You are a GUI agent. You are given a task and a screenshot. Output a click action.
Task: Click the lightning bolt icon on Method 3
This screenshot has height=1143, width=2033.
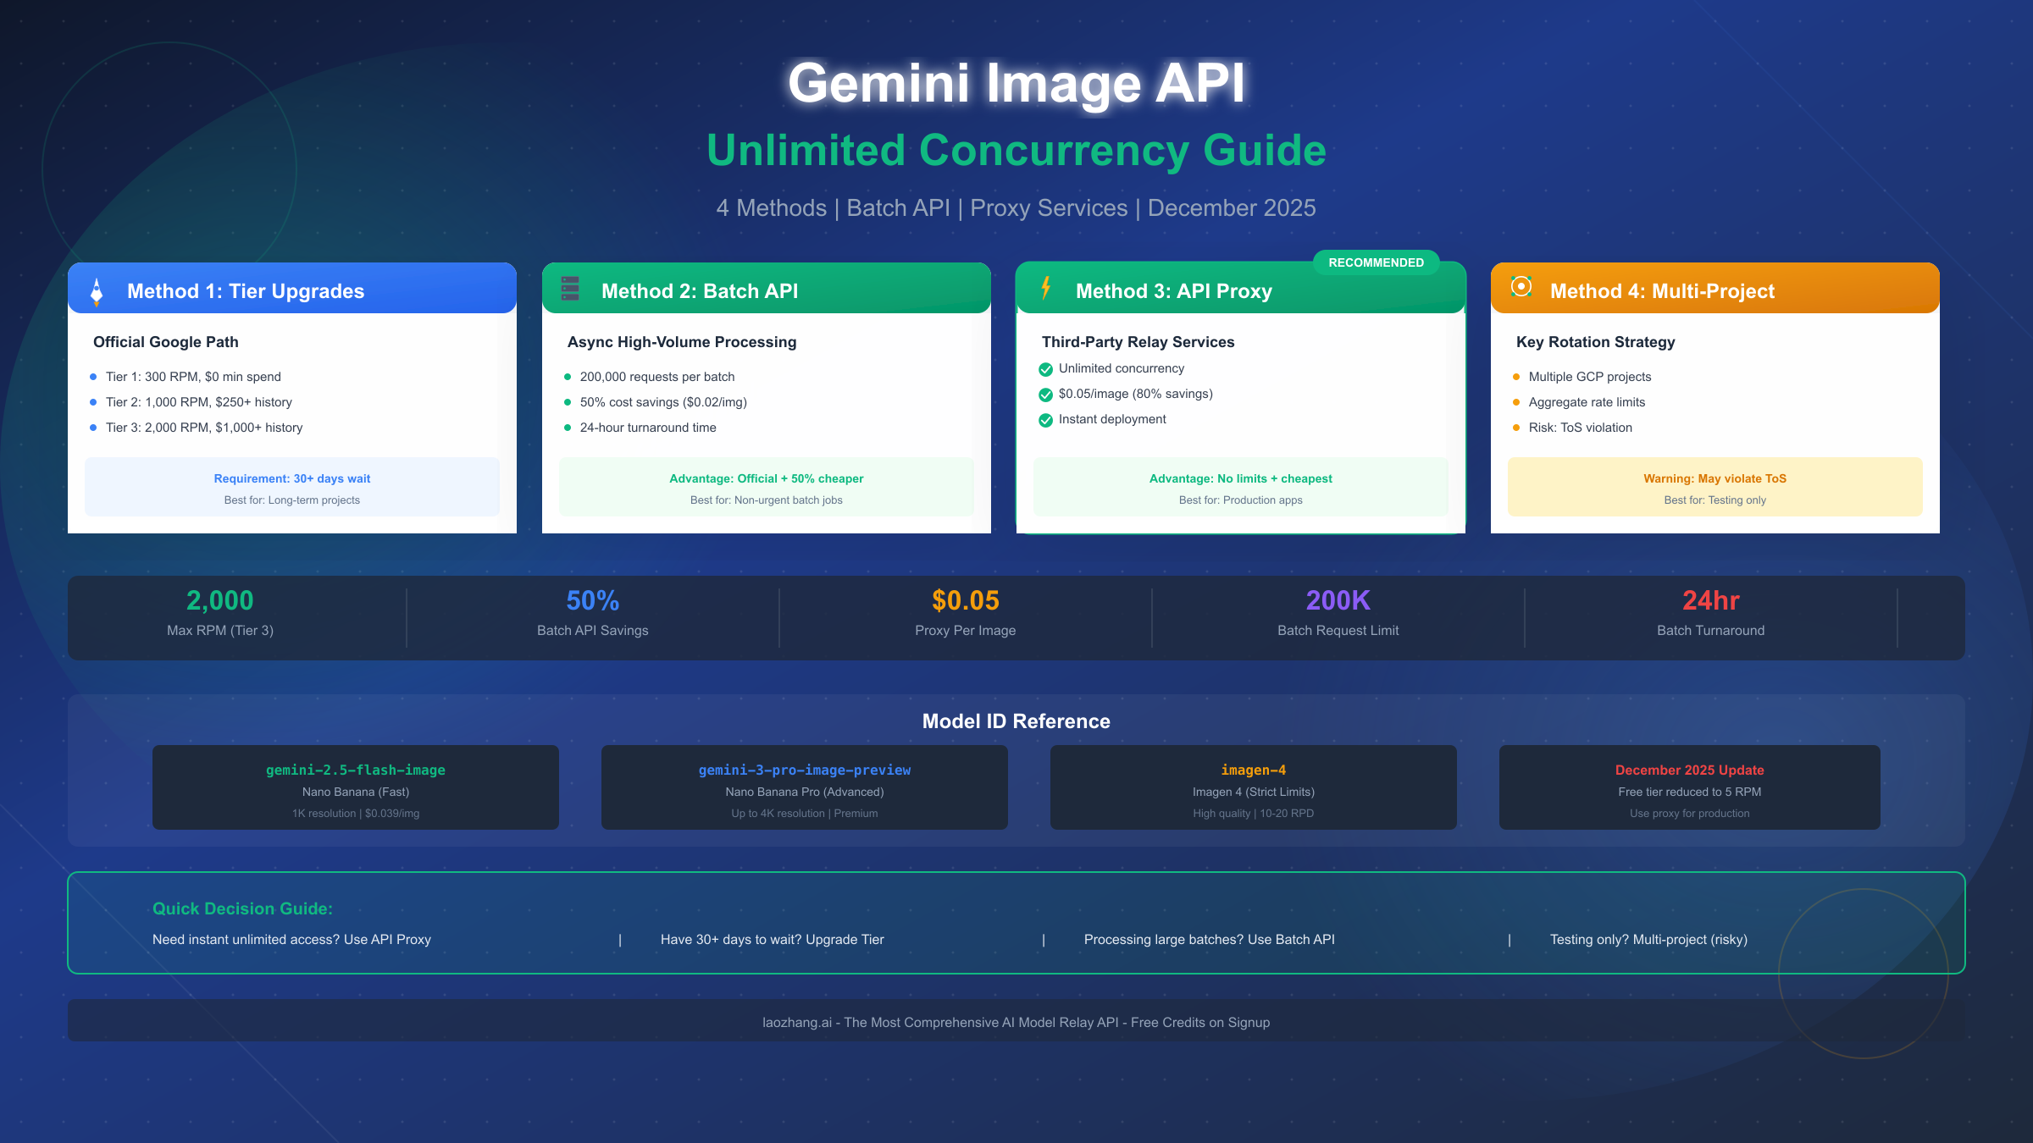pyautogui.click(x=1045, y=289)
